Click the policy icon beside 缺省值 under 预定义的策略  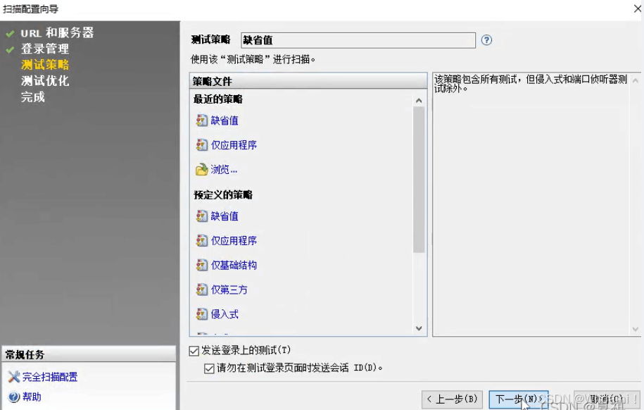[202, 216]
